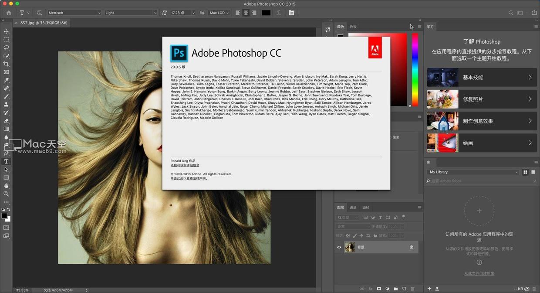This screenshot has width=540, height=293.
Task: Open the 17.28 font size dropdown
Action: click(x=182, y=13)
